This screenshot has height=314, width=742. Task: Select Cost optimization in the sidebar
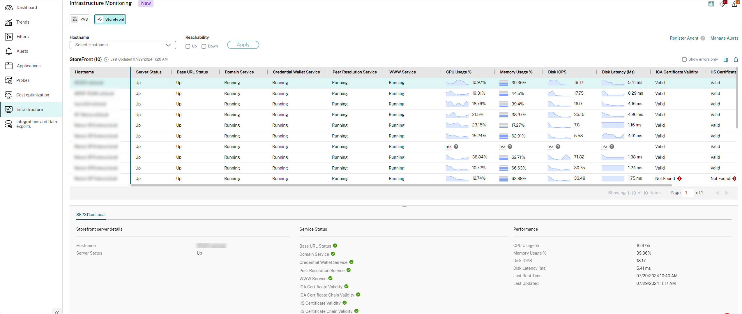(32, 95)
